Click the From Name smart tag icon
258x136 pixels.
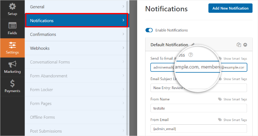point(220,99)
